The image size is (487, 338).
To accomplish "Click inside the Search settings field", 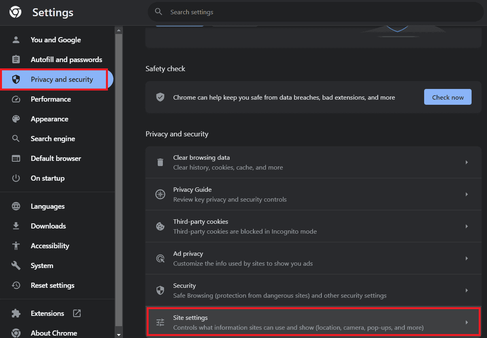I will (x=237, y=12).
